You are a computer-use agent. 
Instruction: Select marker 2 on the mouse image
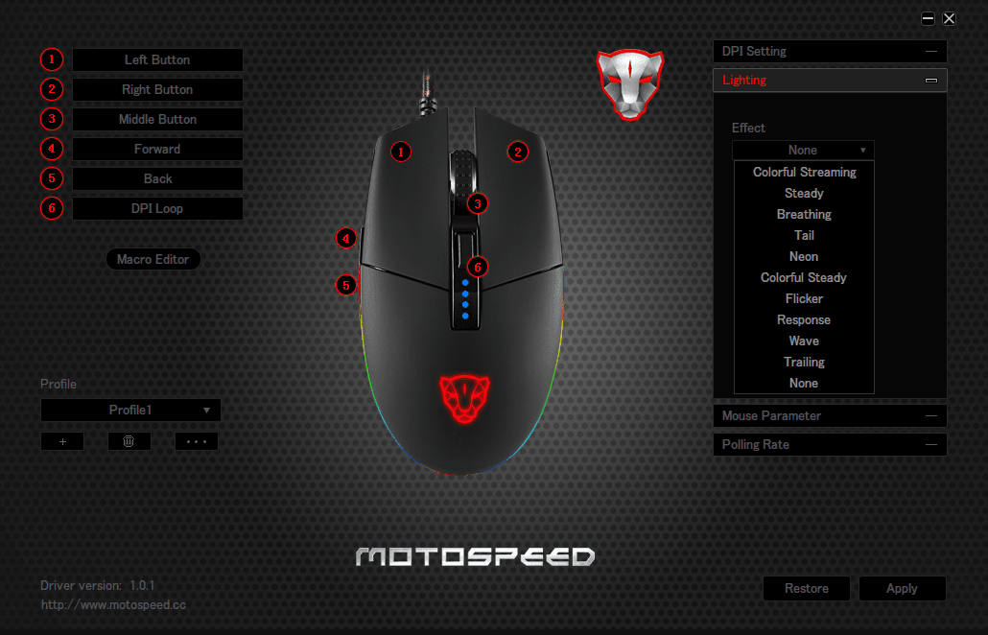[518, 152]
